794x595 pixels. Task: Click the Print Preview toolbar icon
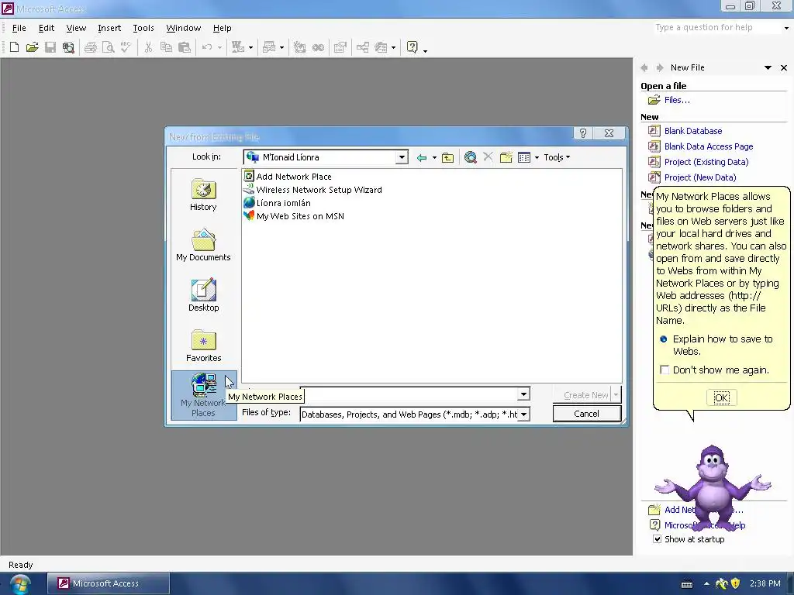click(108, 47)
